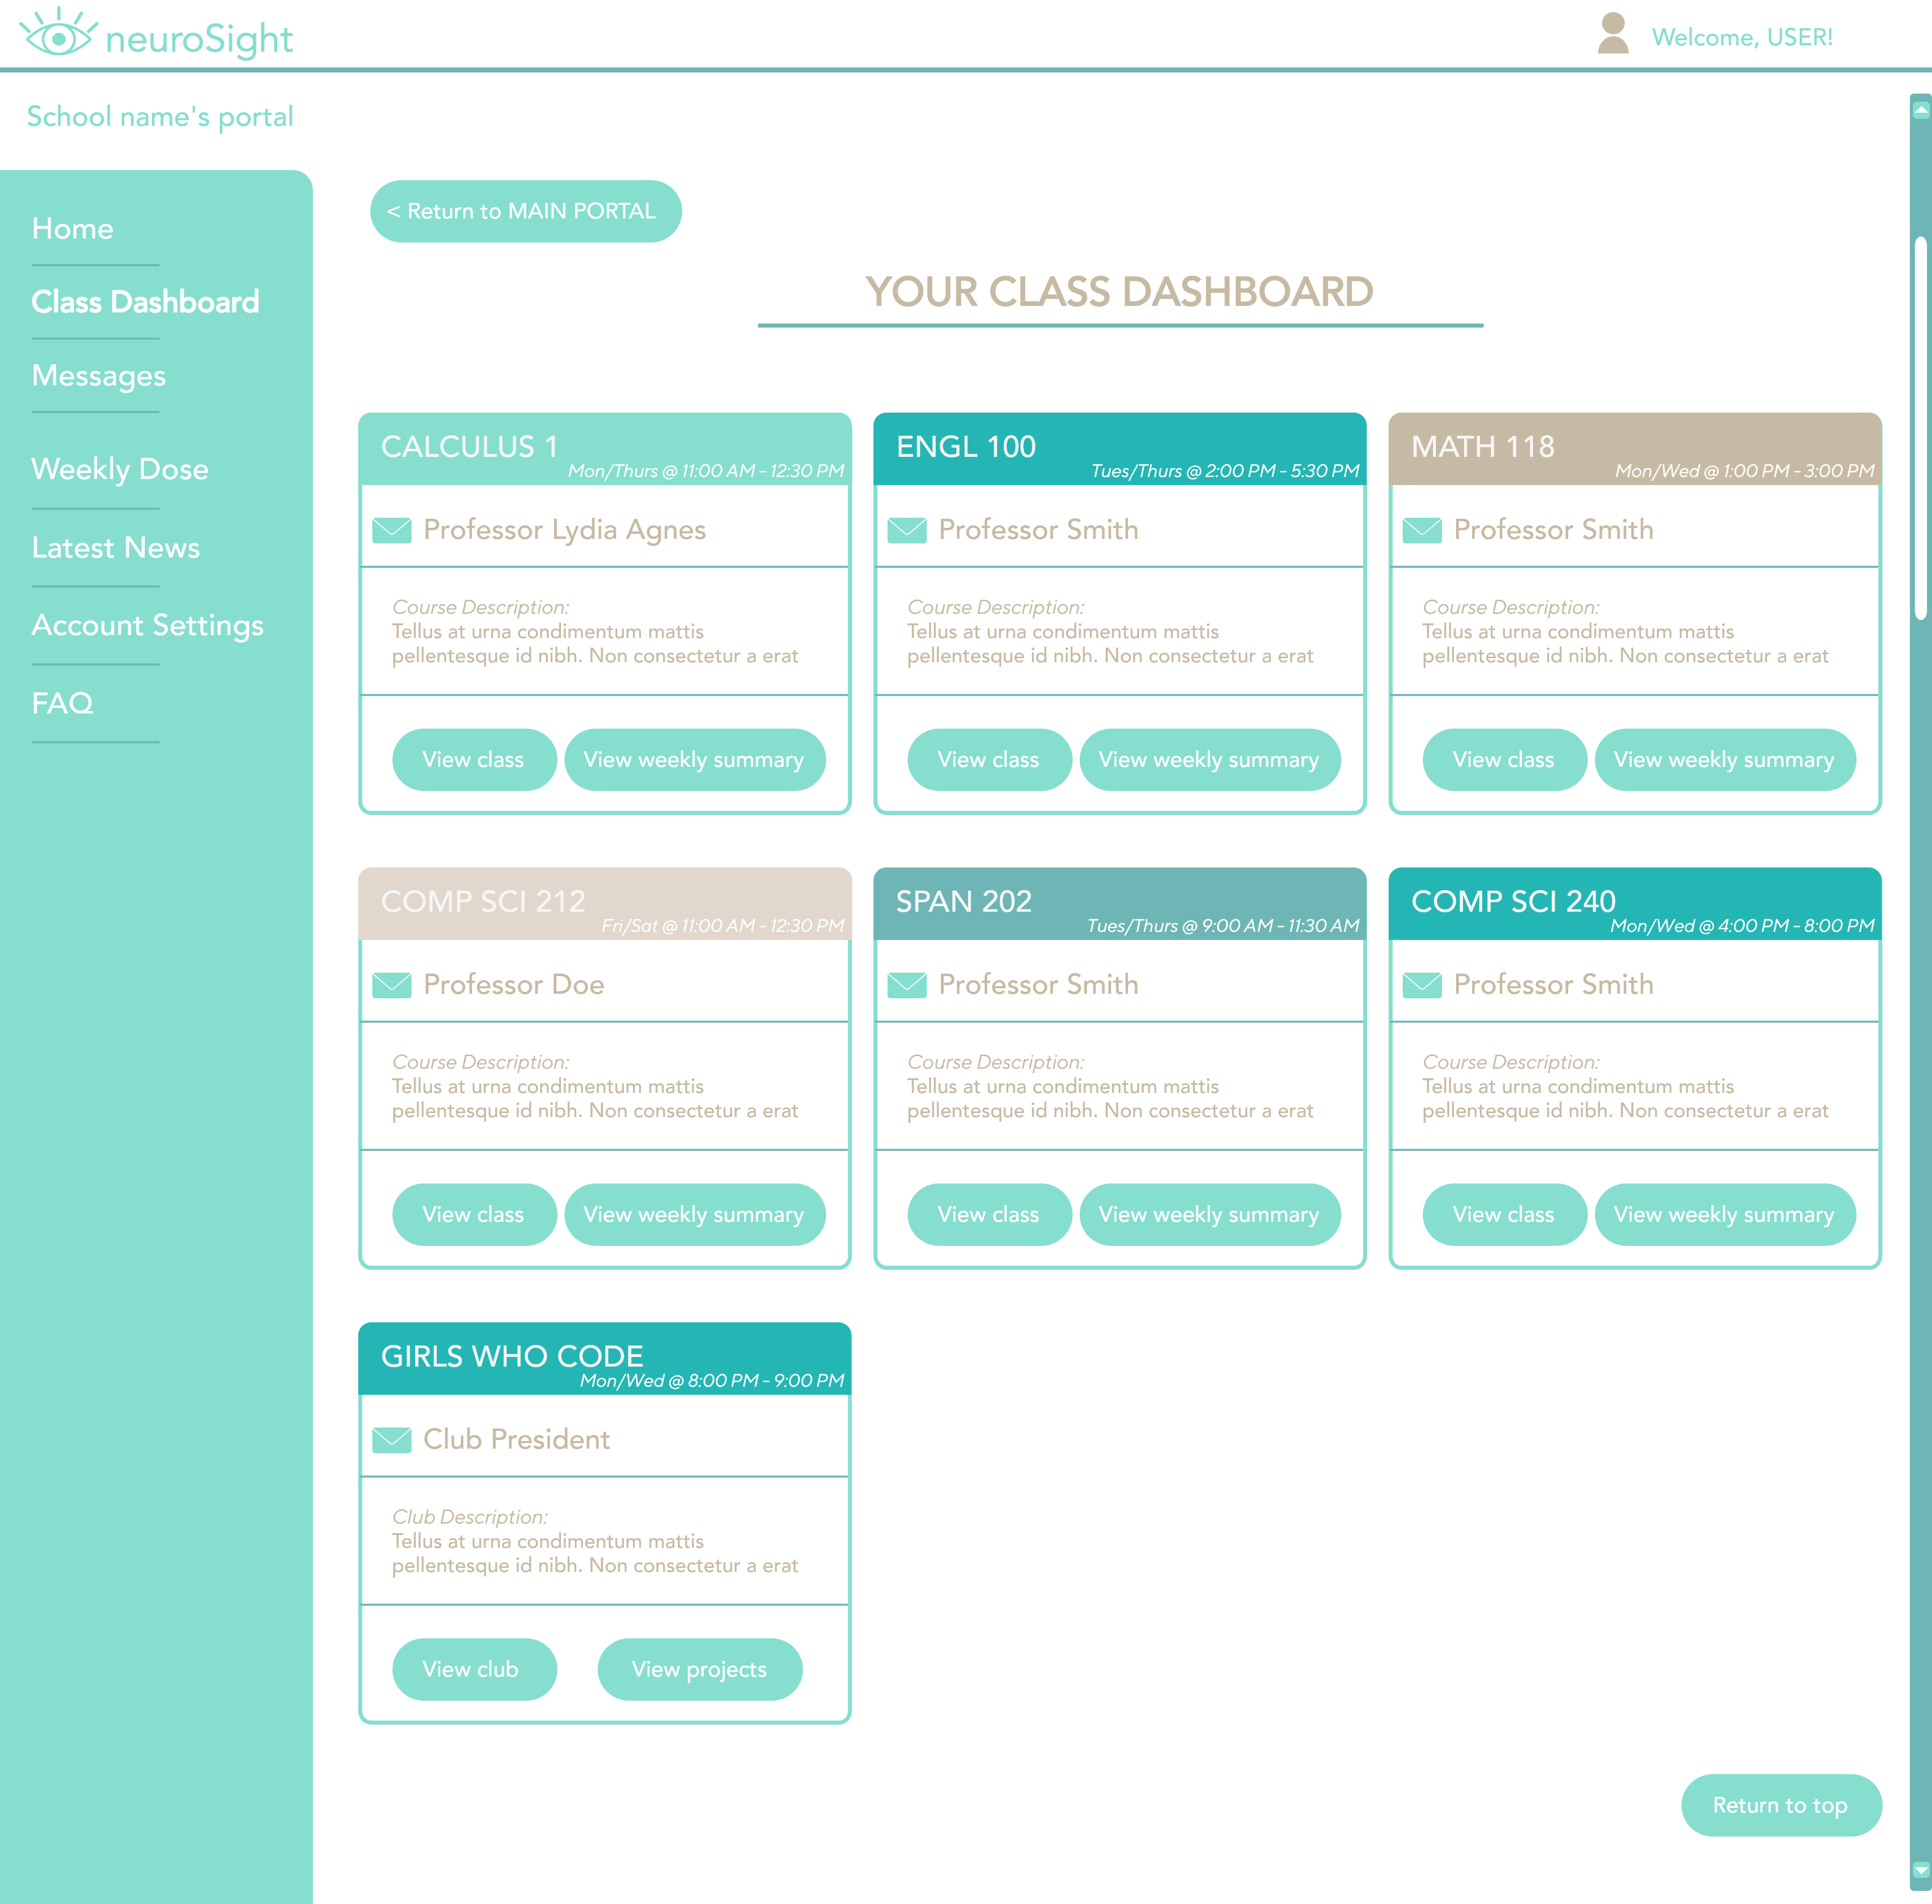
Task: Click envelope icon in COMP SCI 240 card
Action: (1421, 985)
